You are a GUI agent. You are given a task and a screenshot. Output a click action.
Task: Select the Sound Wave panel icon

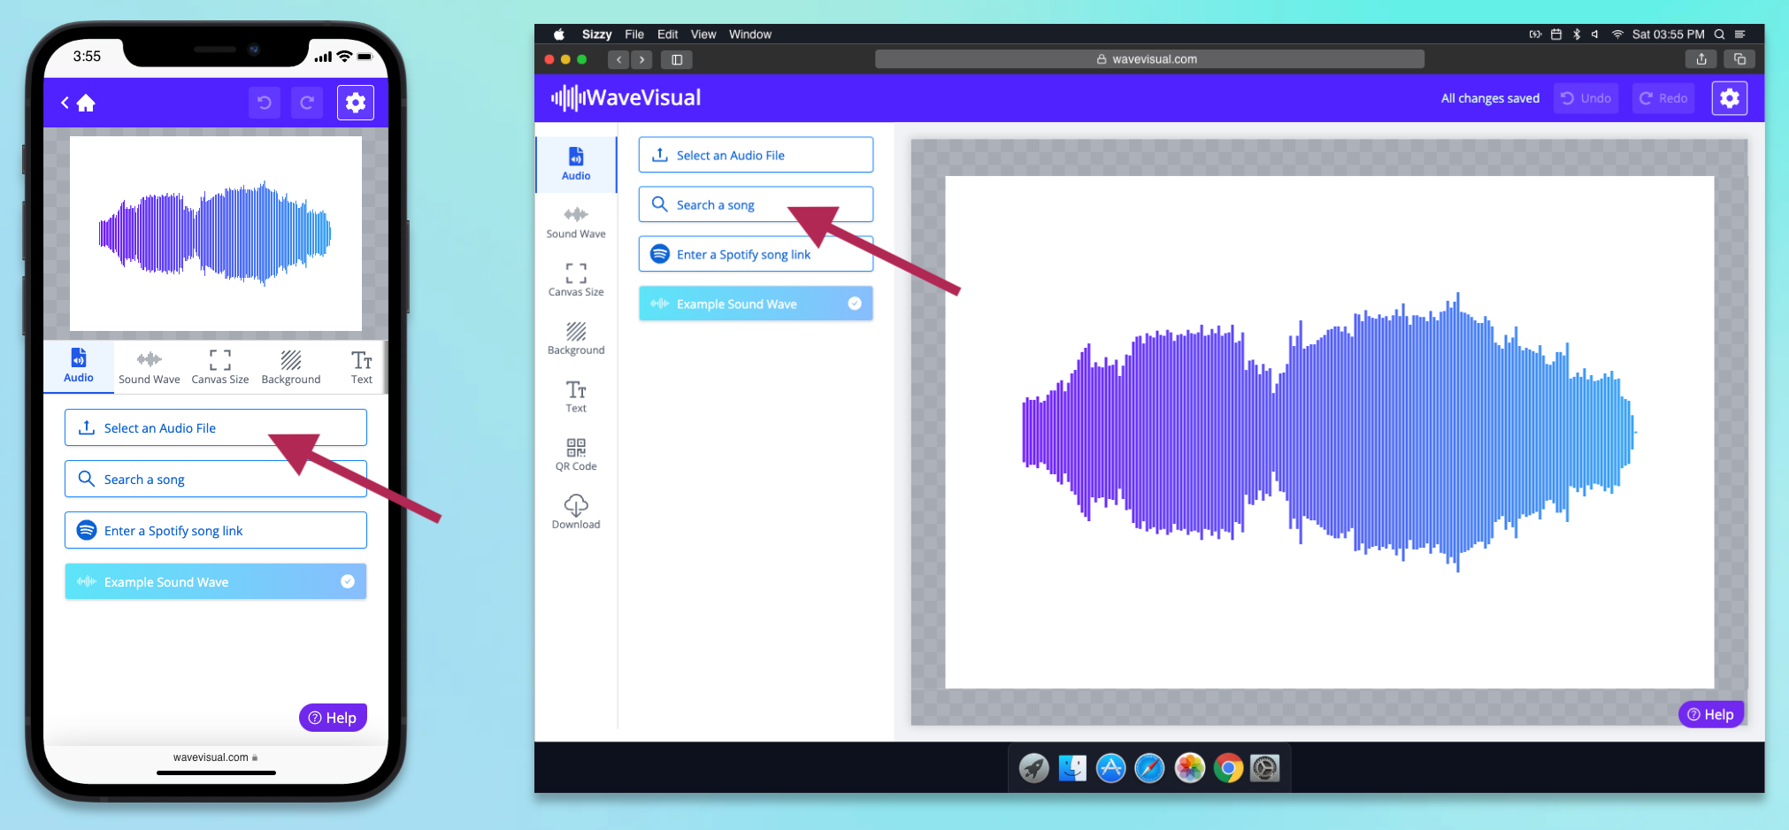point(575,222)
